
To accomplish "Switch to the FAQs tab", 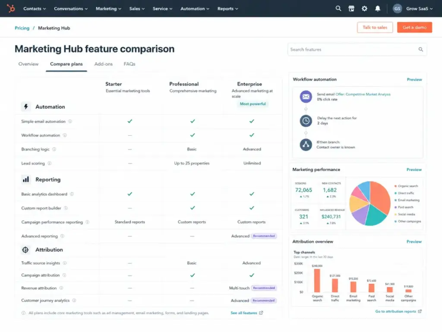I will pyautogui.click(x=129, y=64).
